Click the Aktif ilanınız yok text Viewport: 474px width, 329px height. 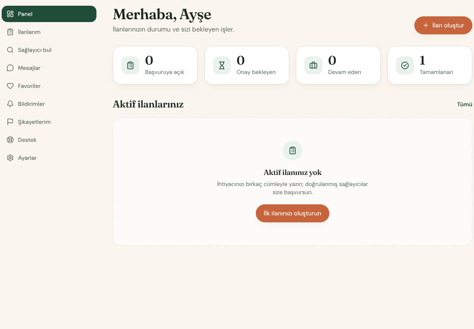coord(293,172)
